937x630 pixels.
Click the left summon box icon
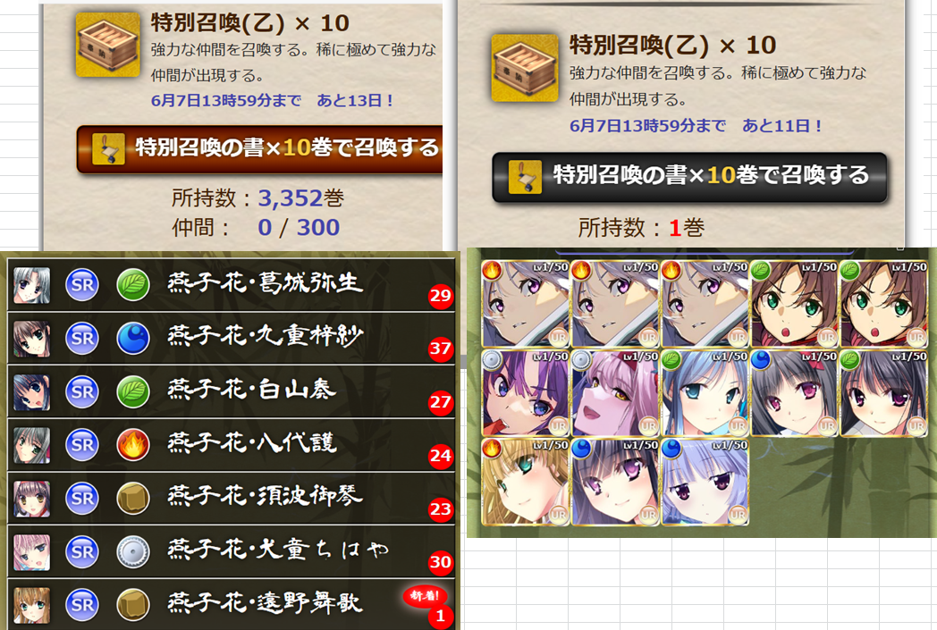coord(107,46)
